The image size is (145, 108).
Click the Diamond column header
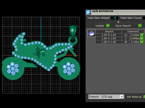pyautogui.click(x=133, y=31)
